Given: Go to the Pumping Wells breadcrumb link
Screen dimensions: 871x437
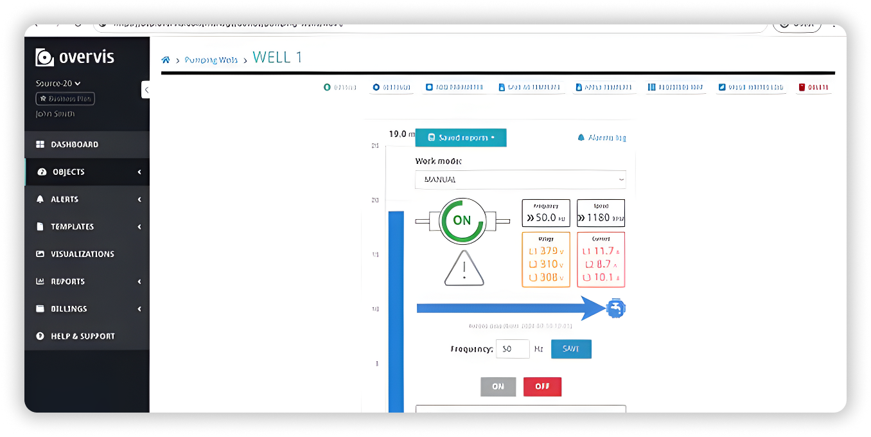Looking at the screenshot, I should click(211, 60).
